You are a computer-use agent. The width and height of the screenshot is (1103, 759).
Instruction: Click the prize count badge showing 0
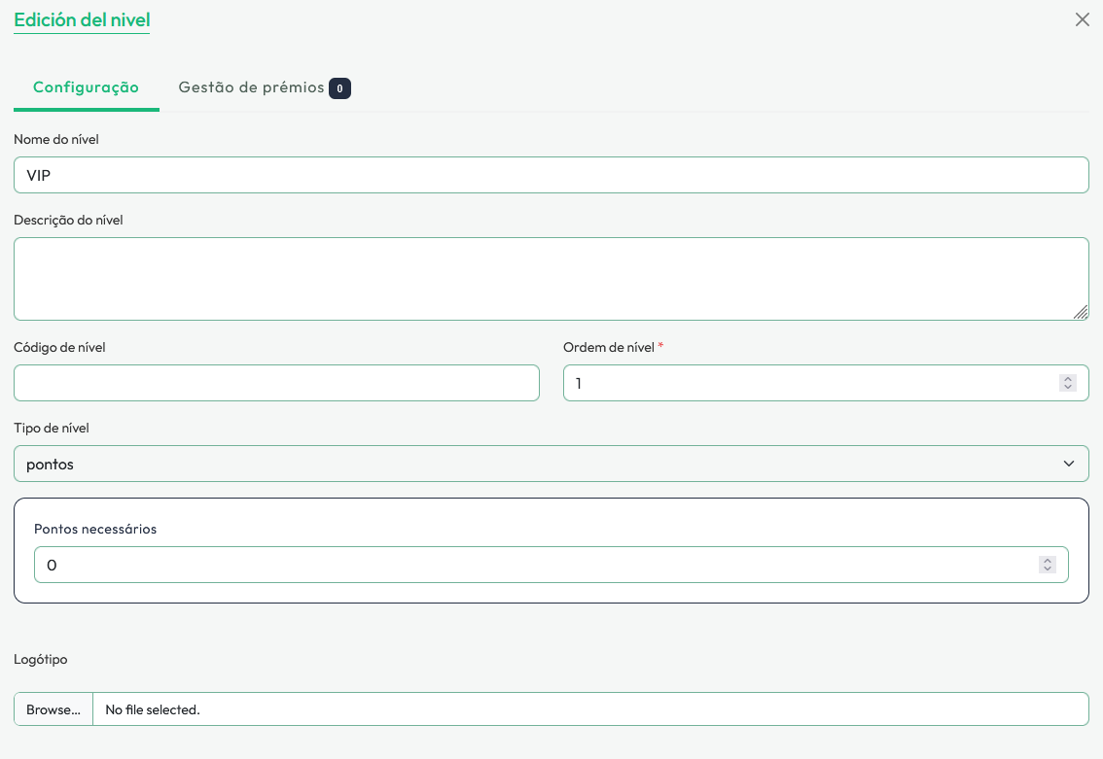click(x=339, y=88)
